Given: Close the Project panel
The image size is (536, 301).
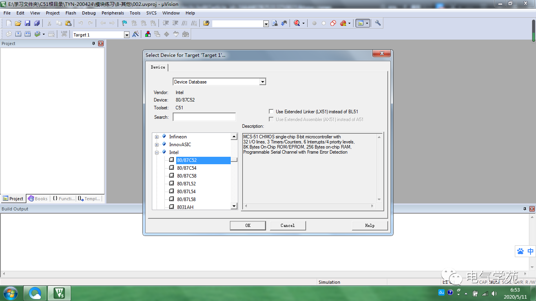Looking at the screenshot, I should 101,44.
